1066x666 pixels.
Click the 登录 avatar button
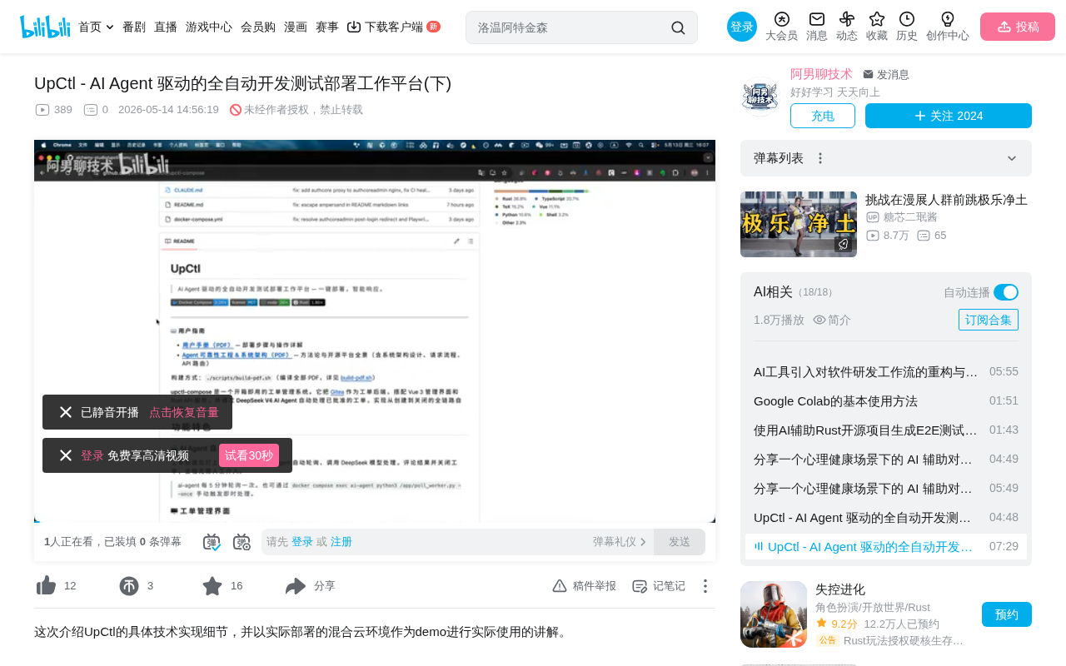(742, 27)
